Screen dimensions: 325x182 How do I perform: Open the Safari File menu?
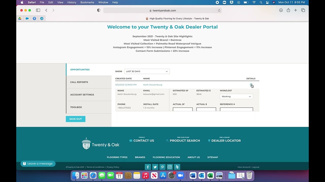click(x=42, y=2)
